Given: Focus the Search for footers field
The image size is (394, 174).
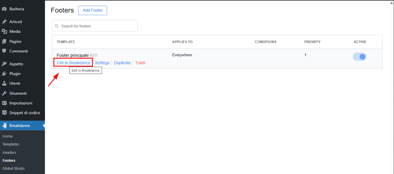Looking at the screenshot, I should point(95,26).
